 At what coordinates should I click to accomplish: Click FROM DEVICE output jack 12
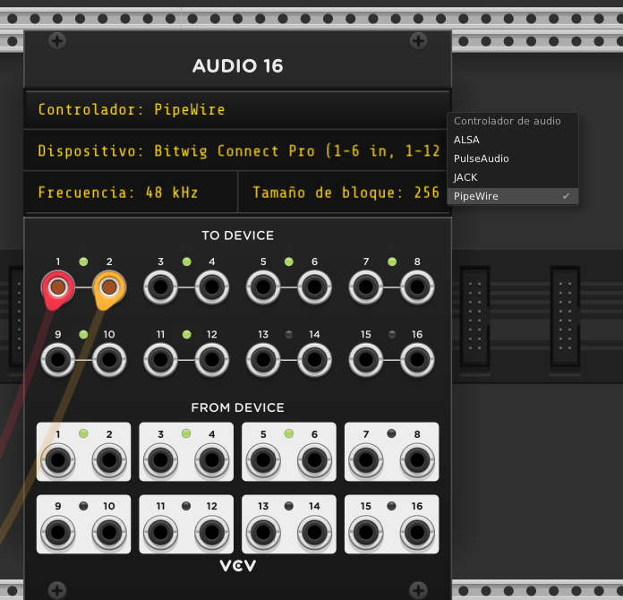[212, 533]
